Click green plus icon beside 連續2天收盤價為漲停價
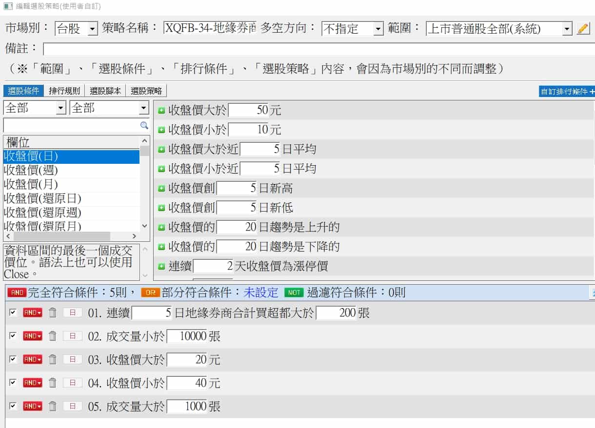Screen dimensions: 595x428 pyautogui.click(x=161, y=265)
